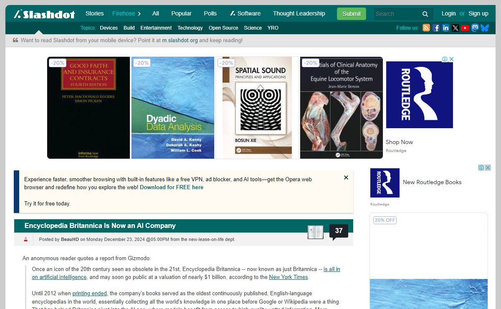Viewport: 501px width, 309px height.
Task: Open the New York Times link
Action: point(288,277)
